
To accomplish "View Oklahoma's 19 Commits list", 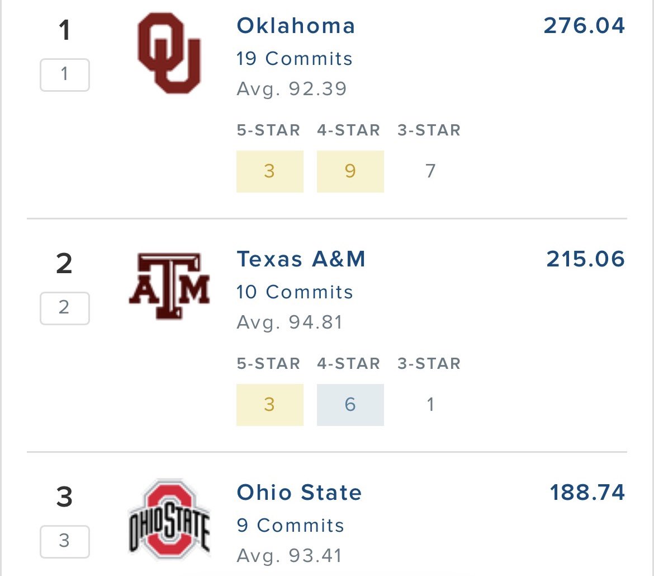I will pyautogui.click(x=294, y=58).
